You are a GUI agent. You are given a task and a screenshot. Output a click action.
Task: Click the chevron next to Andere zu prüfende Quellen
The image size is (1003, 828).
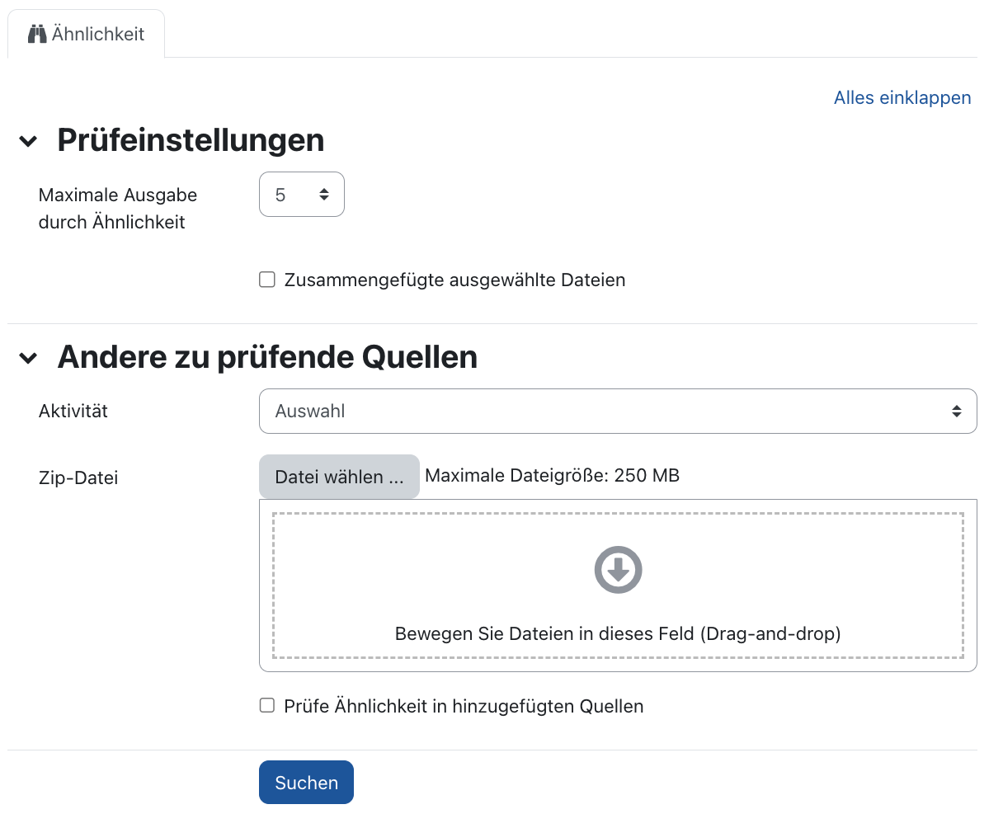[28, 356]
